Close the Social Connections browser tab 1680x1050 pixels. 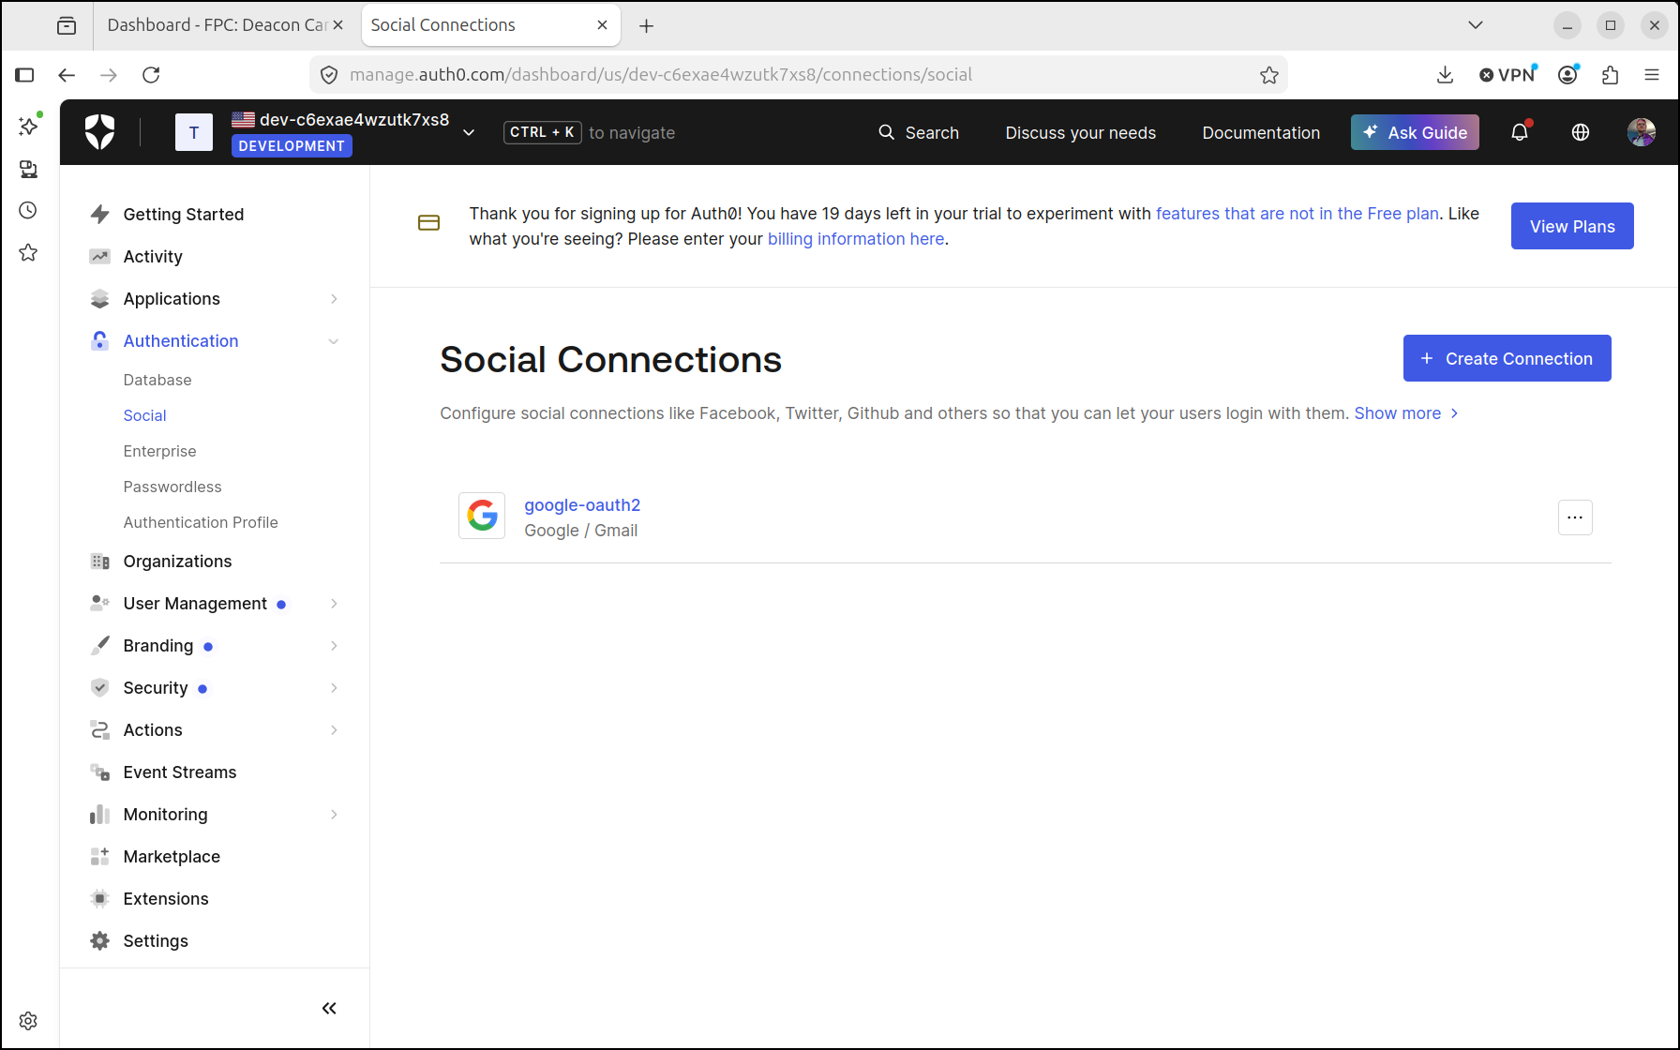pyautogui.click(x=603, y=25)
